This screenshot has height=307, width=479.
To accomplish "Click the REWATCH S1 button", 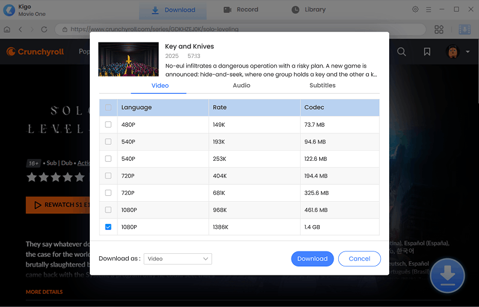I will click(57, 205).
